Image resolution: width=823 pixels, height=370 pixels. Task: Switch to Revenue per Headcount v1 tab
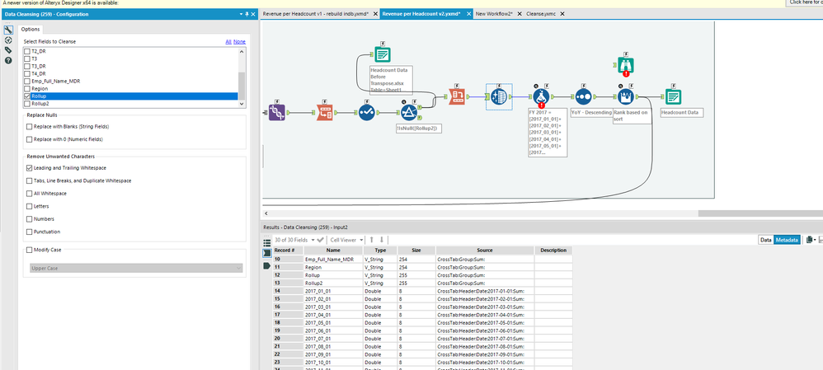click(316, 14)
